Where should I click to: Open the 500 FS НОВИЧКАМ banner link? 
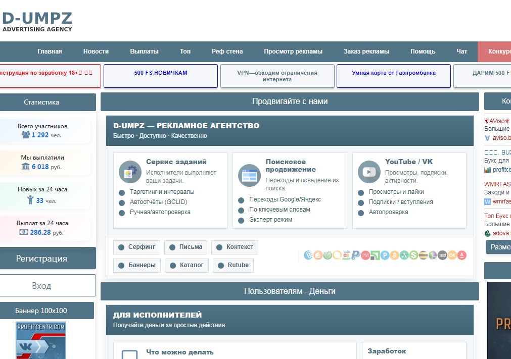(x=160, y=73)
